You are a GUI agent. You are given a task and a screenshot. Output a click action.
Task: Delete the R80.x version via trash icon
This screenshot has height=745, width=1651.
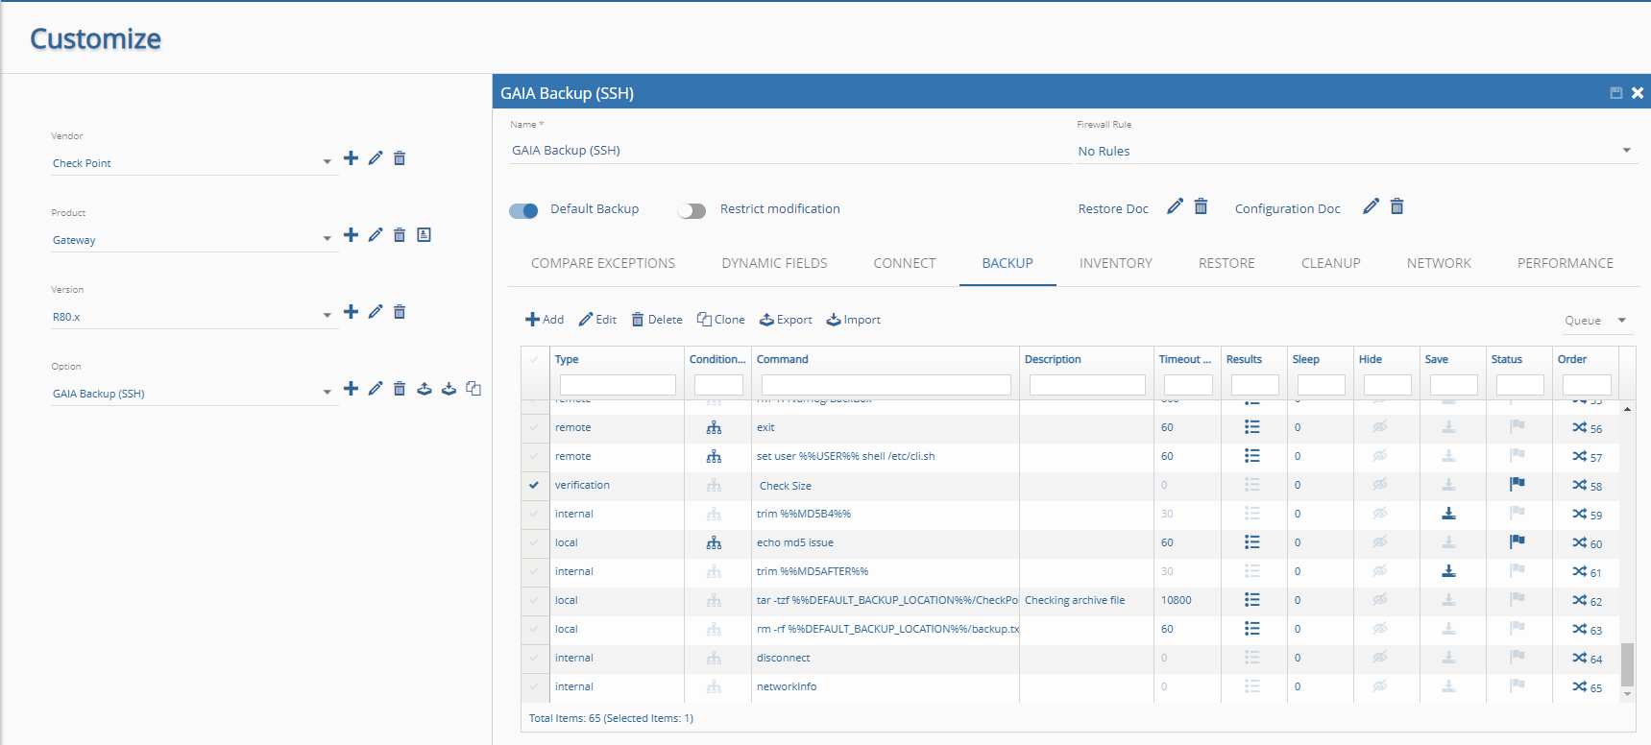coord(400,312)
